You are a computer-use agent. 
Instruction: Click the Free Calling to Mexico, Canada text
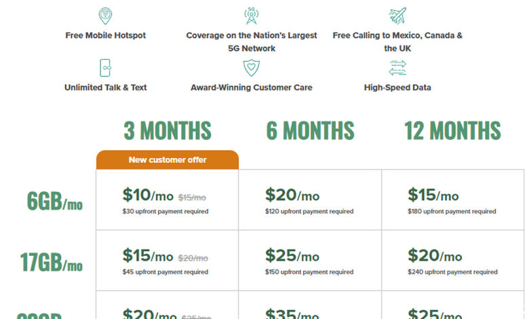pos(394,35)
